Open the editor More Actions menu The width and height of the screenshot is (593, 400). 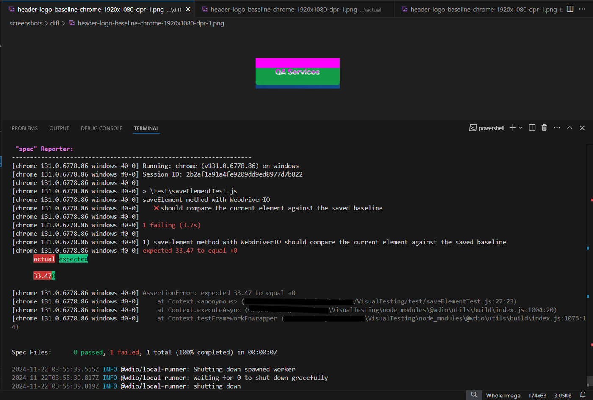click(582, 9)
